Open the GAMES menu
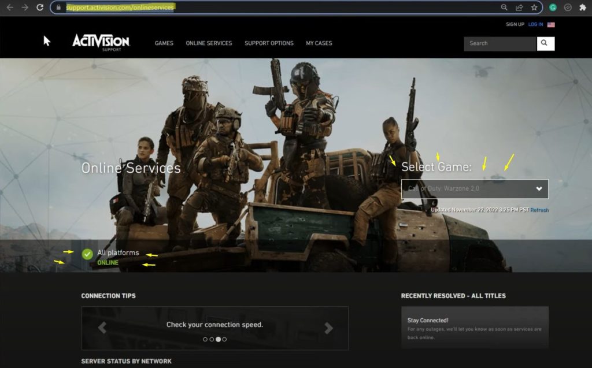Screen dimensions: 592x368 tap(164, 43)
